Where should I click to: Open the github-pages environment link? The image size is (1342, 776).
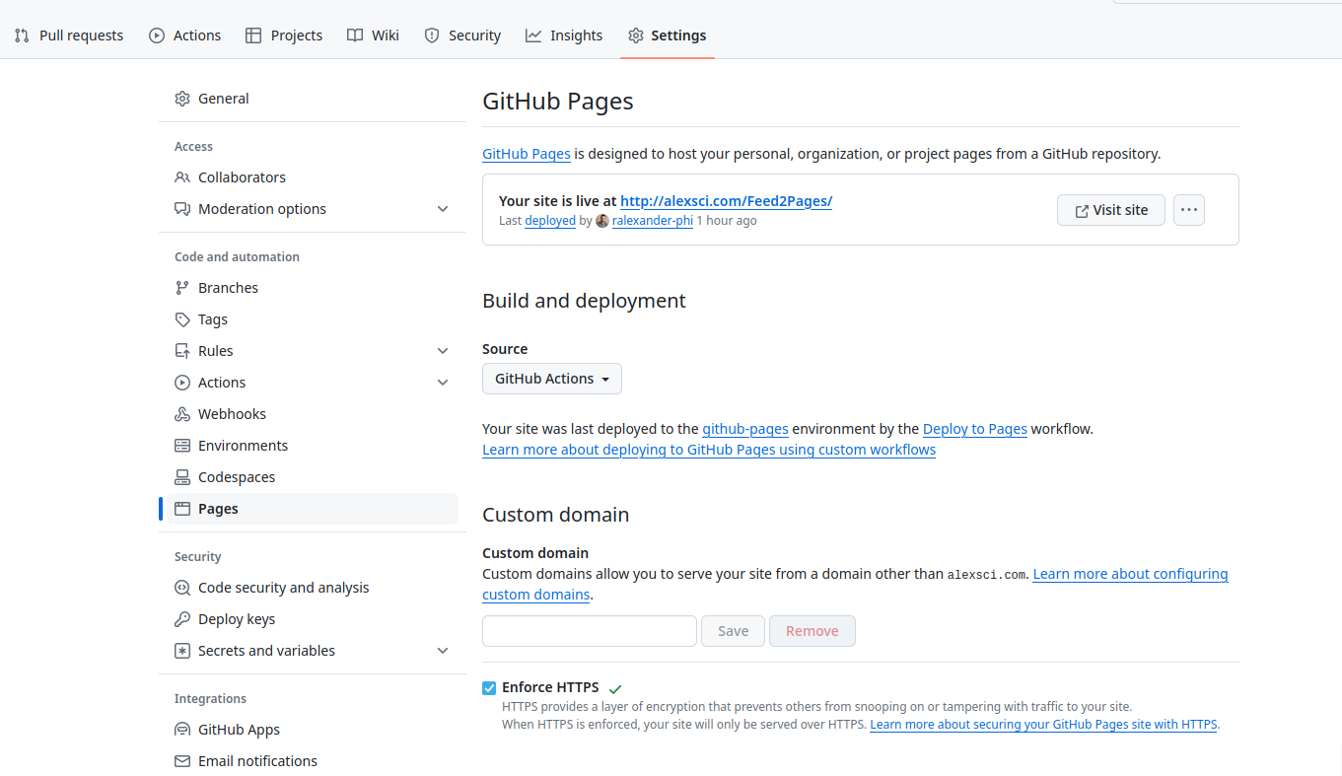point(745,429)
